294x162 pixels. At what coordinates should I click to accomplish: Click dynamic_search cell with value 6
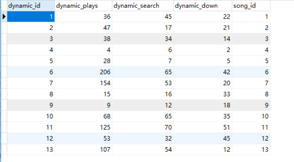(x=143, y=50)
